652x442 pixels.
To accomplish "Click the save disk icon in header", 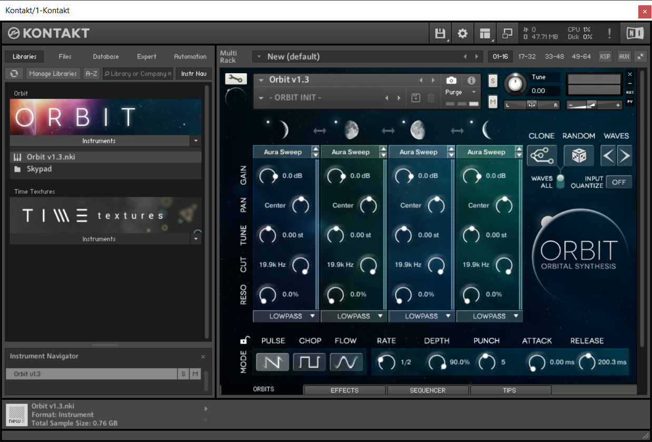I will coord(440,34).
